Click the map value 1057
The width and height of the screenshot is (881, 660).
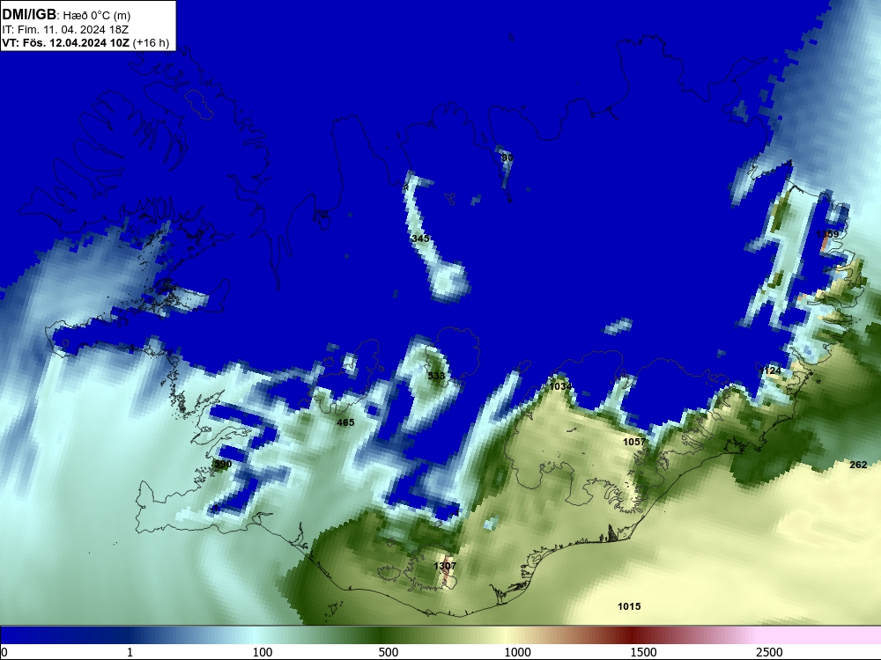[634, 442]
